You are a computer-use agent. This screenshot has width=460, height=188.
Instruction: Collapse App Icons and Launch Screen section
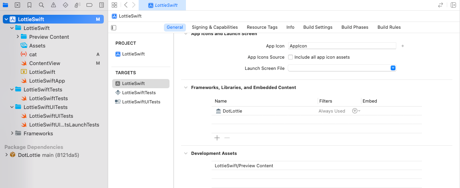[x=186, y=34]
